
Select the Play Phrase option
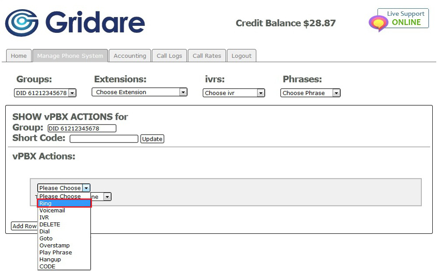tap(56, 252)
